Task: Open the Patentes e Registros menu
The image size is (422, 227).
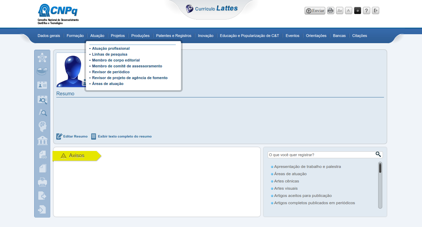Action: tap(174, 36)
